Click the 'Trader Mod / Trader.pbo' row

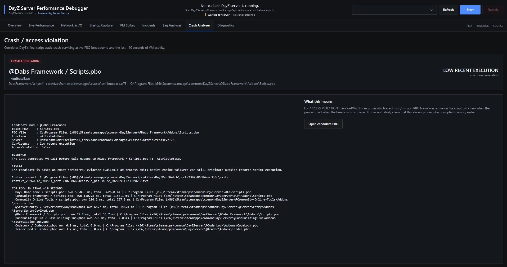point(132,229)
